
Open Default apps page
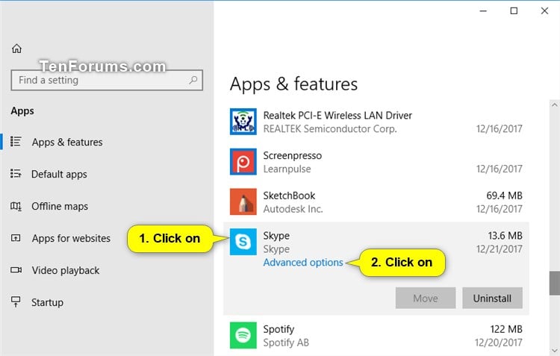(59, 174)
